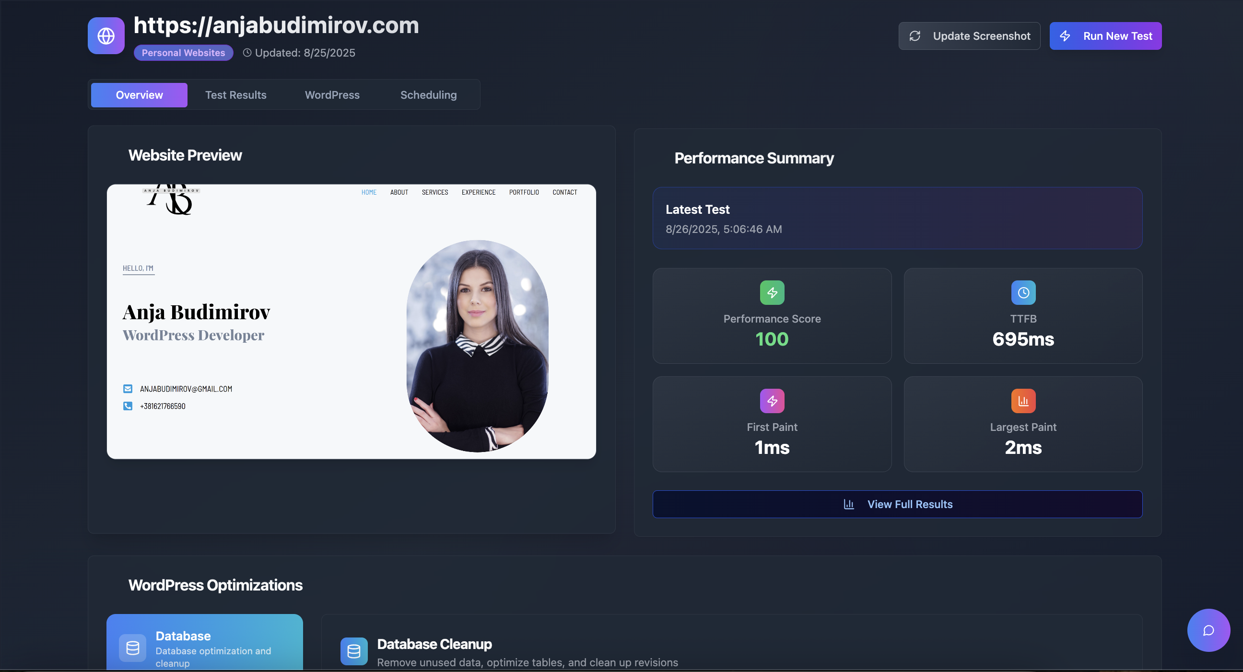The image size is (1243, 672).
Task: Go to the Scheduling tab
Action: click(x=428, y=95)
